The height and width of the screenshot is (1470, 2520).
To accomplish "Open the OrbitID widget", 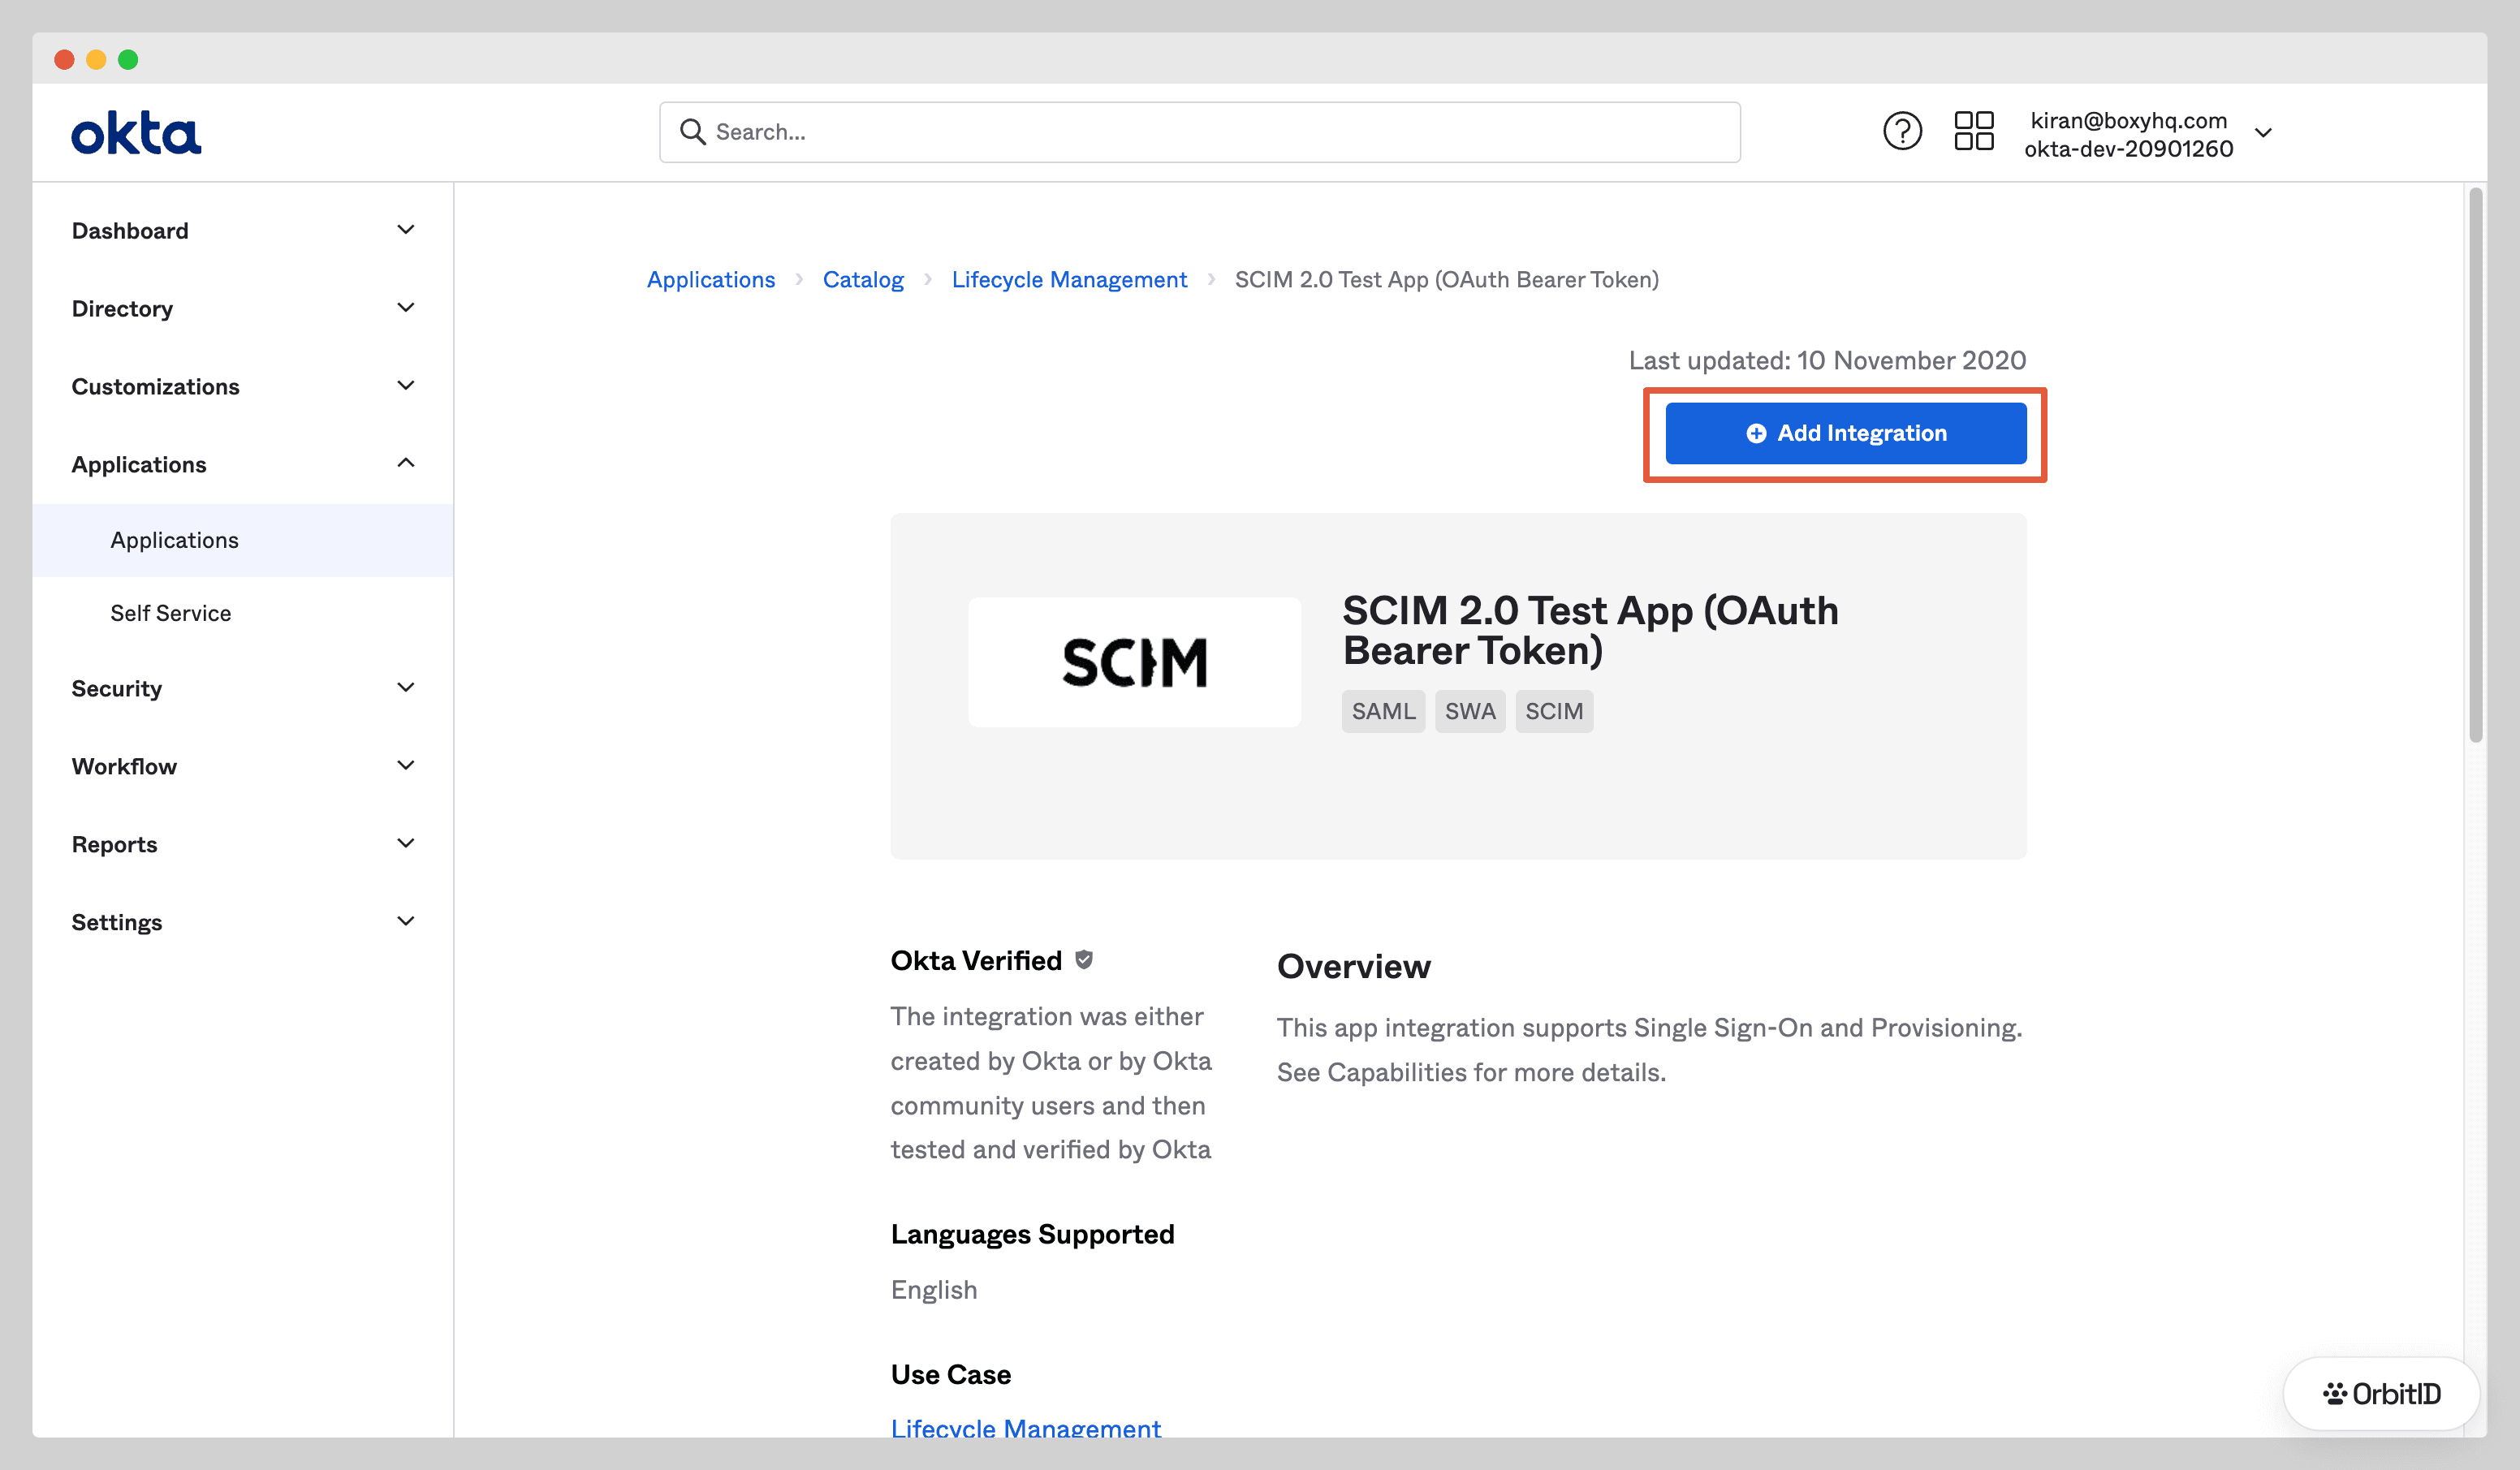I will [2381, 1394].
